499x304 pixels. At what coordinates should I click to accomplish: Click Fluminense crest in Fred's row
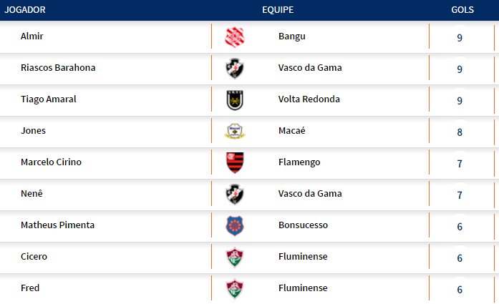pyautogui.click(x=235, y=288)
